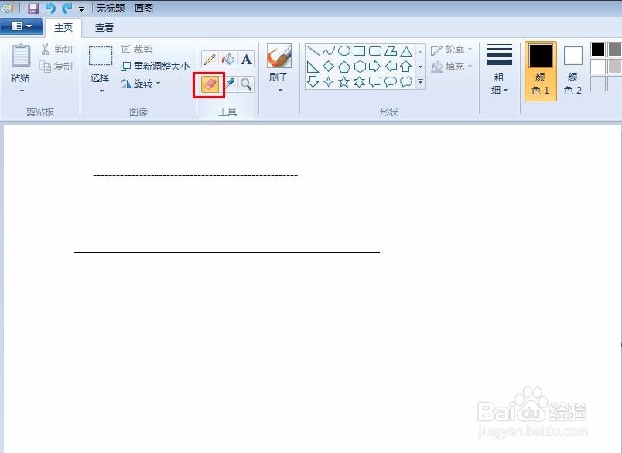Activate 颜色 2 background color
Viewport: 622px width, 453px height.
click(x=572, y=70)
